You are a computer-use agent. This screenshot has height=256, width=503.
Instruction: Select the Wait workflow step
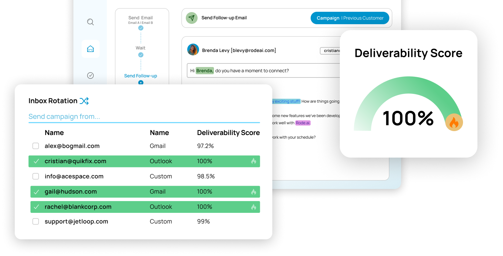coord(141,48)
